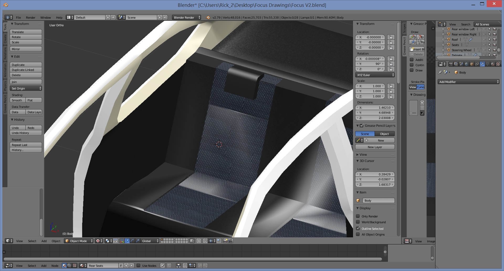The image size is (504, 271).
Task: Click the Roof modifier wrench icon in outliner
Action: pos(471,39)
